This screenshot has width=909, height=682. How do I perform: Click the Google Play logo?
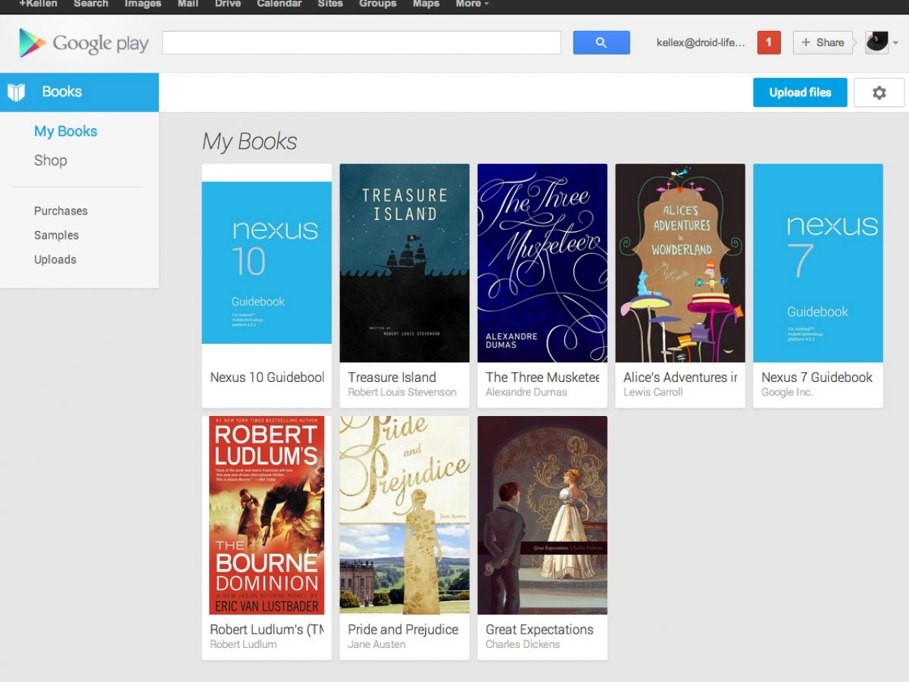tap(83, 43)
